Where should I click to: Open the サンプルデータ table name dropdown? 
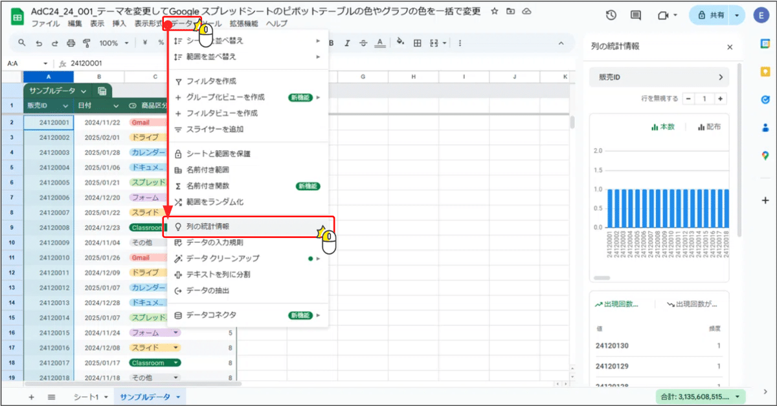(x=84, y=91)
